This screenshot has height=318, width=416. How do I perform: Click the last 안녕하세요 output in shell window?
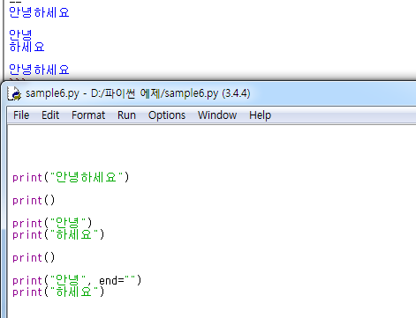[39, 70]
